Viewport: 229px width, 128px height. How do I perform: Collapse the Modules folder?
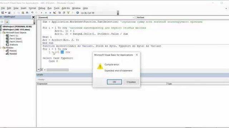(x=1, y=48)
